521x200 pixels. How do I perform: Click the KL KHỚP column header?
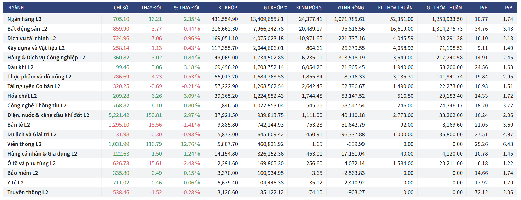(227, 8)
